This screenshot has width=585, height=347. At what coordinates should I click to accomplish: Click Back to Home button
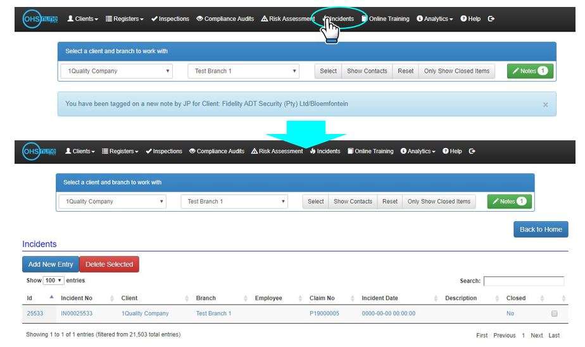541,229
